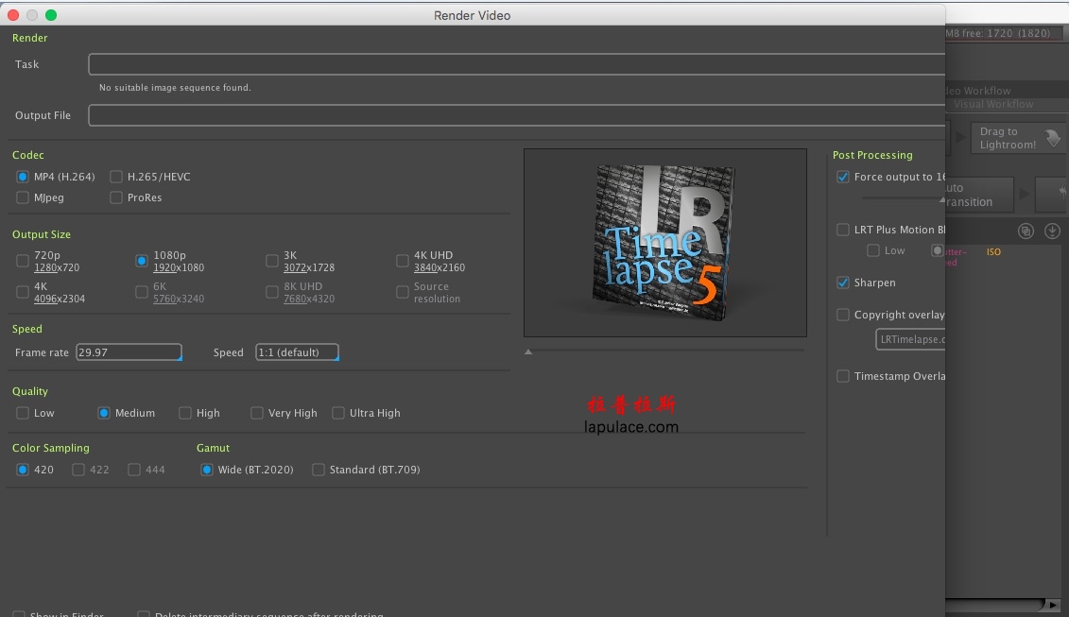Viewport: 1069px width, 617px height.
Task: Disable the Sharpen checkbox
Action: click(843, 283)
